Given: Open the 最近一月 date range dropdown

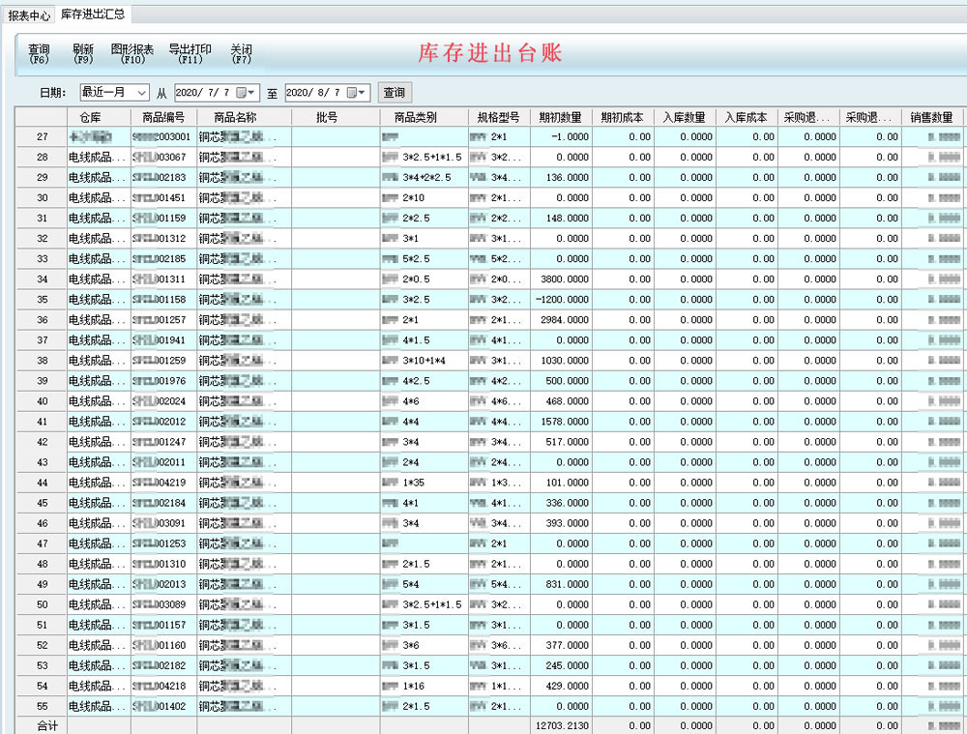Looking at the screenshot, I should coord(114,93).
